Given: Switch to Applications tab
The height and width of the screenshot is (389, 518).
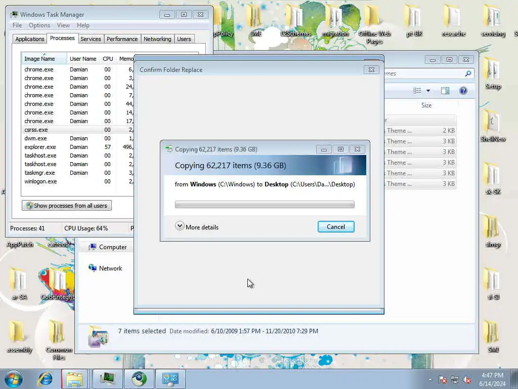Looking at the screenshot, I should point(30,39).
